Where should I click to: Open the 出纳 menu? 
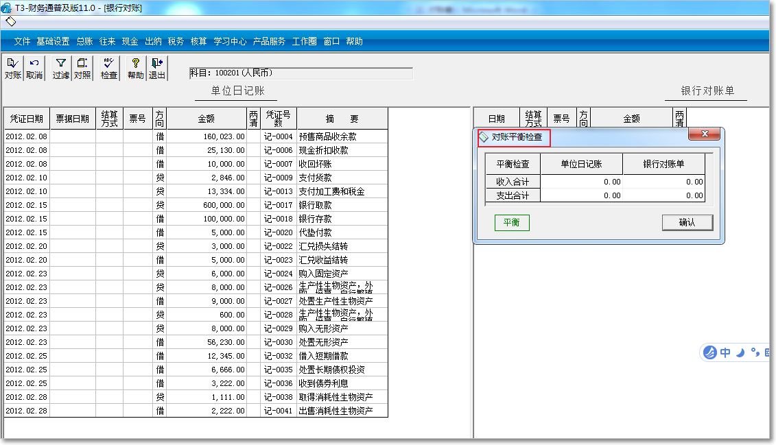click(x=153, y=41)
